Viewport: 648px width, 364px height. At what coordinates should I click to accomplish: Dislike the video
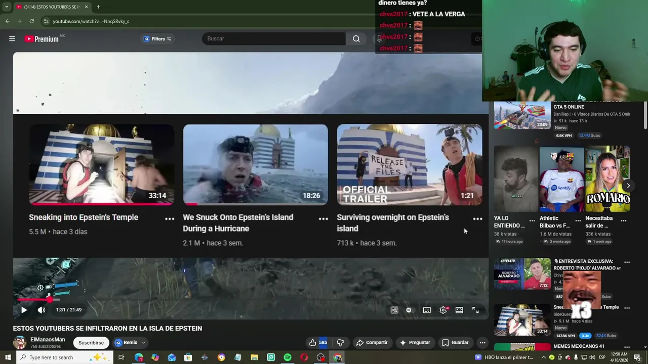pyautogui.click(x=340, y=343)
